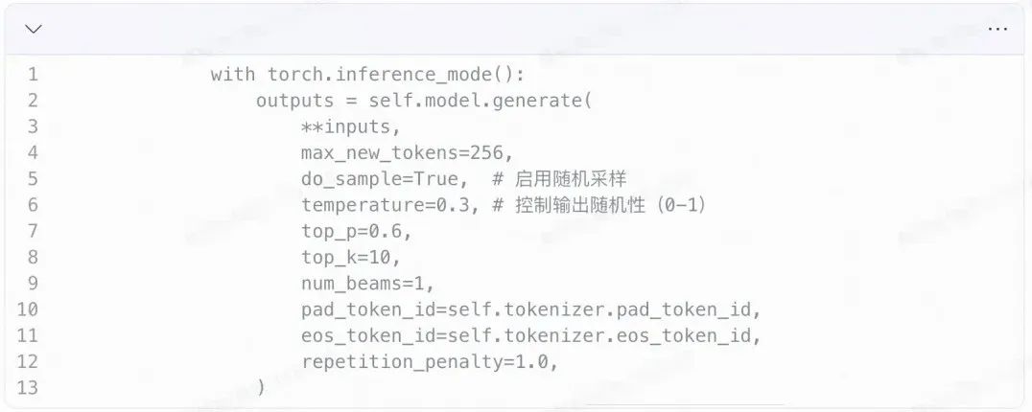The width and height of the screenshot is (1032, 412).
Task: Click the eos_token_id assignment line
Action: (x=530, y=335)
